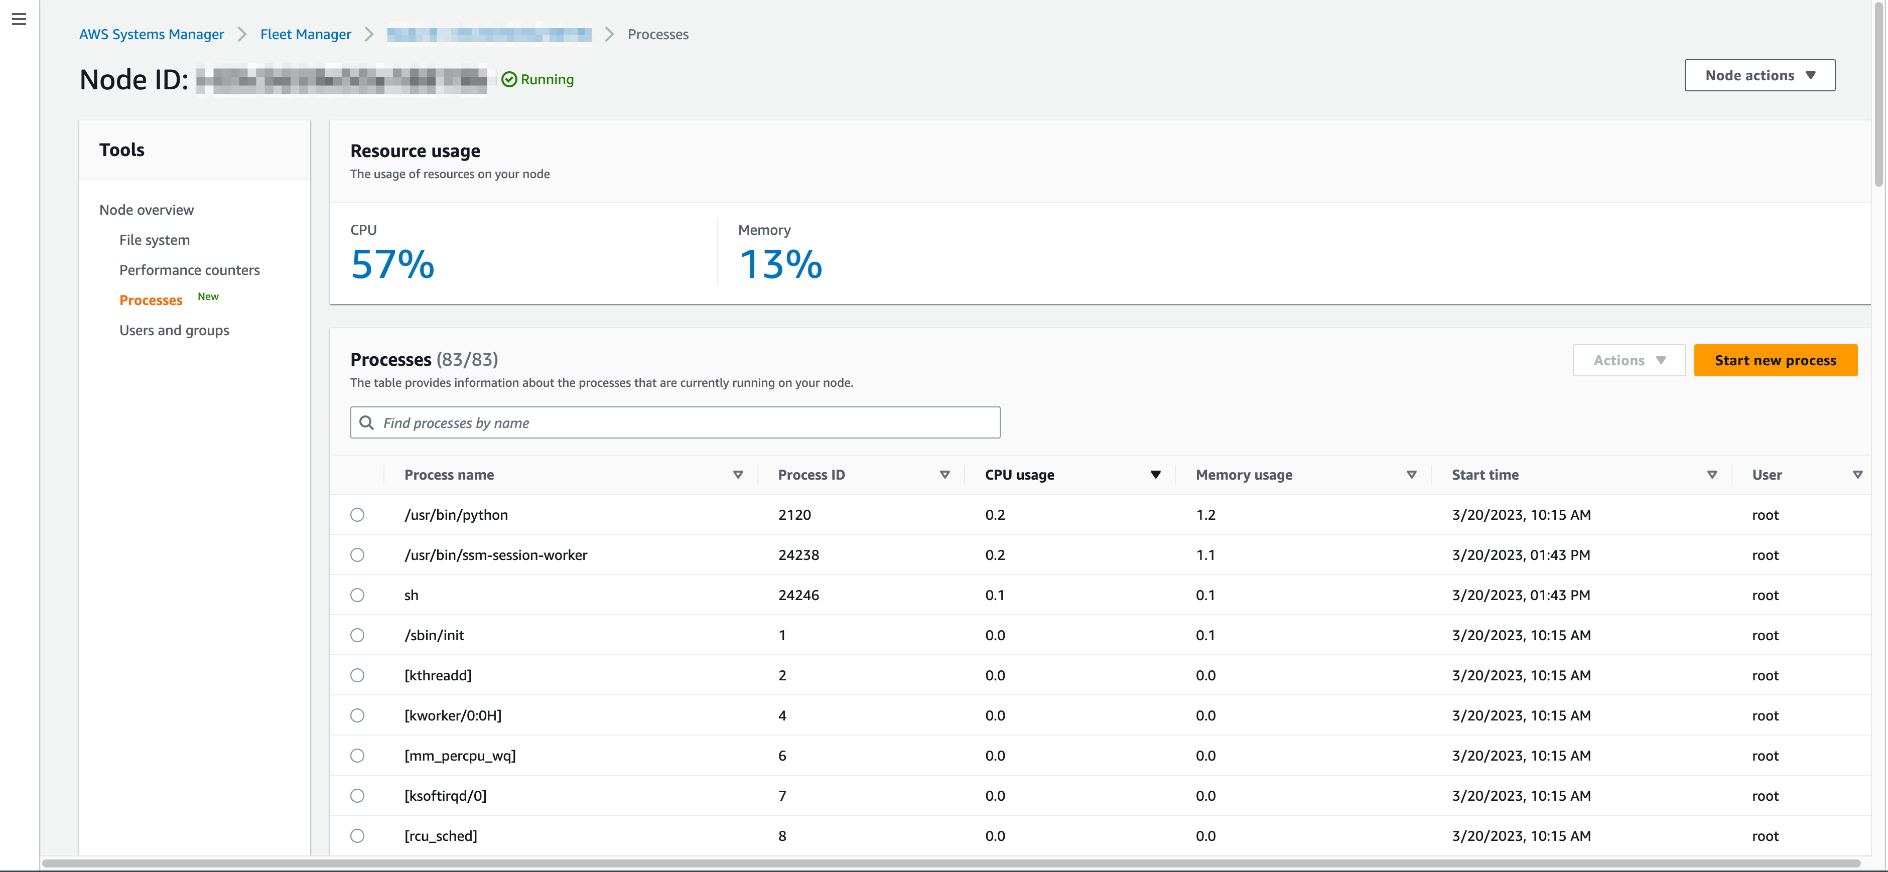Select the /usr/bin/python process radio button
1888x872 pixels.
357,514
